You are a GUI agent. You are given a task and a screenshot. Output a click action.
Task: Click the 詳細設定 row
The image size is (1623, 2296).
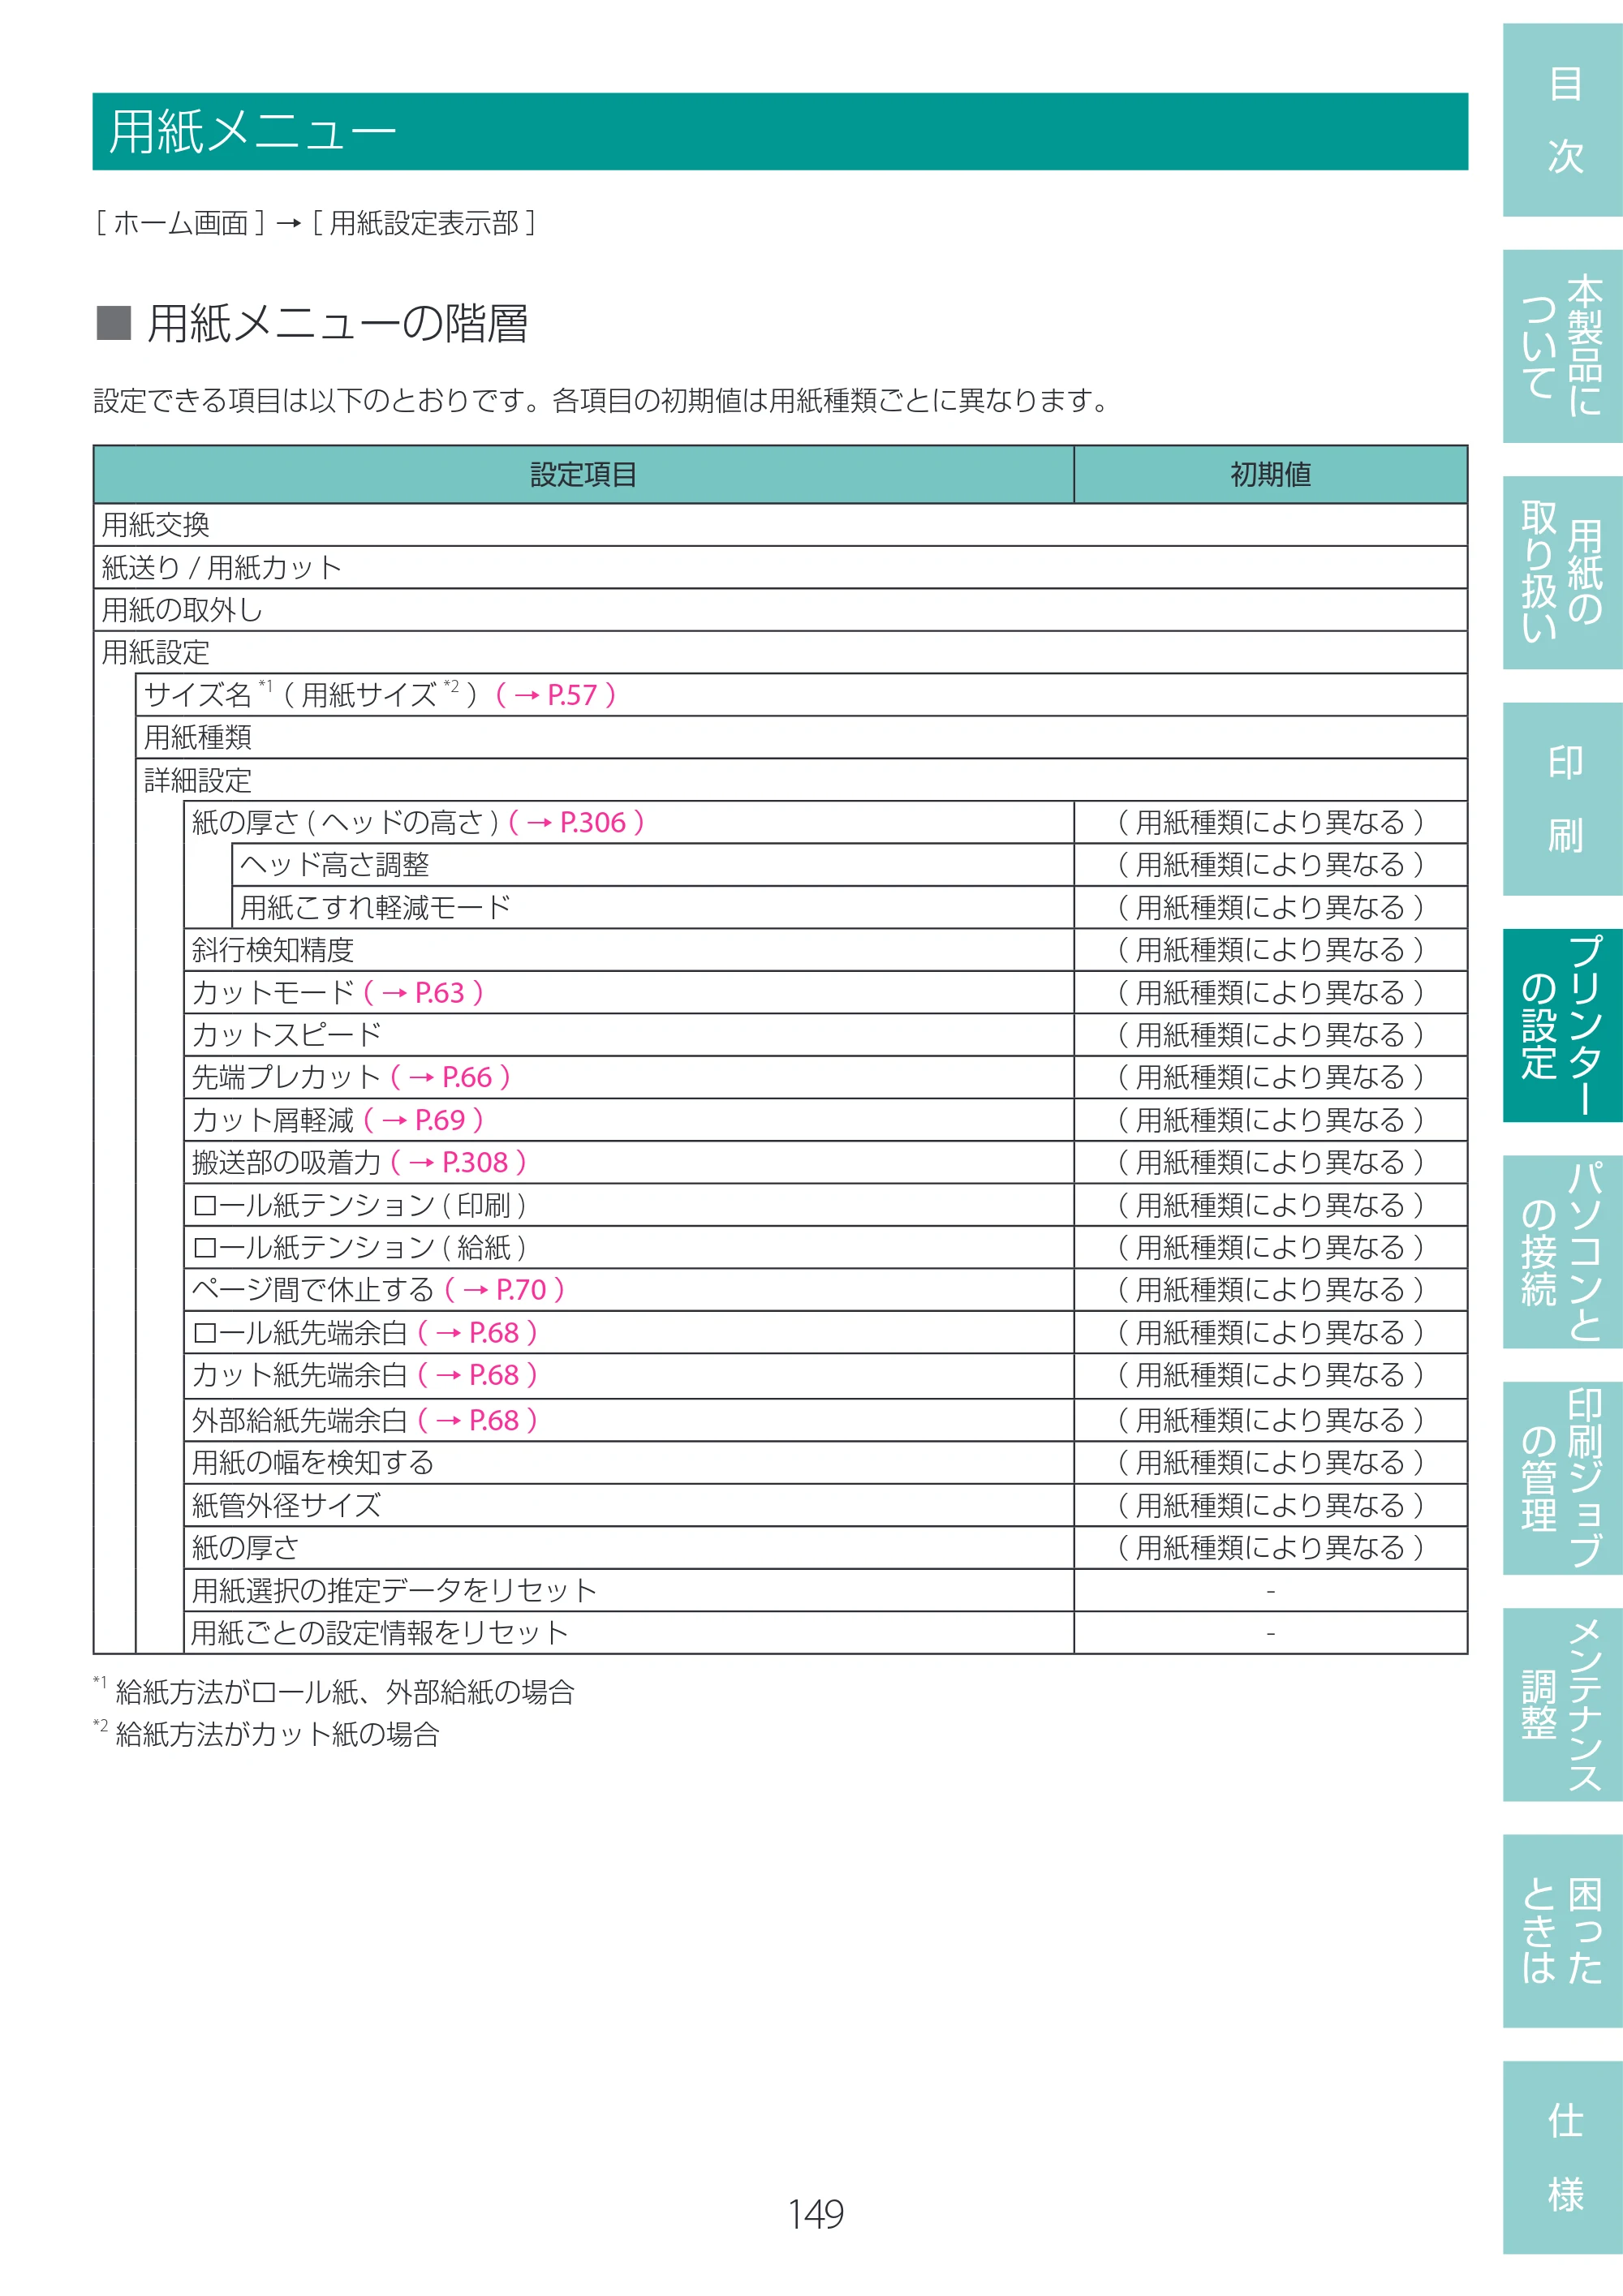(801, 780)
